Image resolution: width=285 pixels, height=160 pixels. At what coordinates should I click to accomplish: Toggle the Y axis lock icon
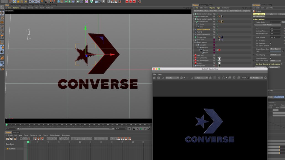[34, 1]
